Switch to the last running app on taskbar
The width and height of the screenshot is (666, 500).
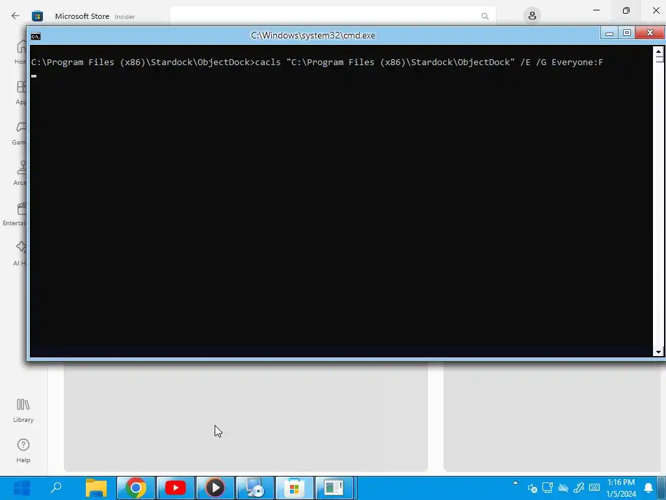tap(334, 488)
